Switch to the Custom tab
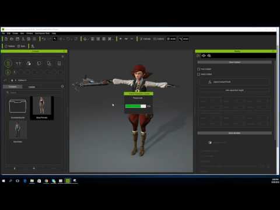The image size is (280, 210). click(x=32, y=87)
